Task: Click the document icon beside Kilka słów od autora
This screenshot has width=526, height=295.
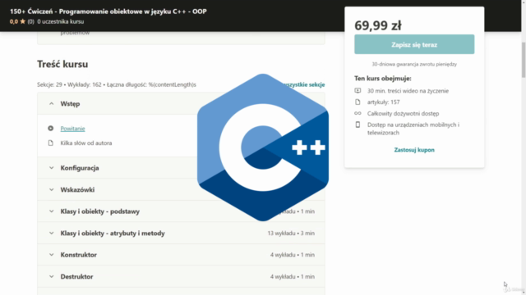Action: 51,143
